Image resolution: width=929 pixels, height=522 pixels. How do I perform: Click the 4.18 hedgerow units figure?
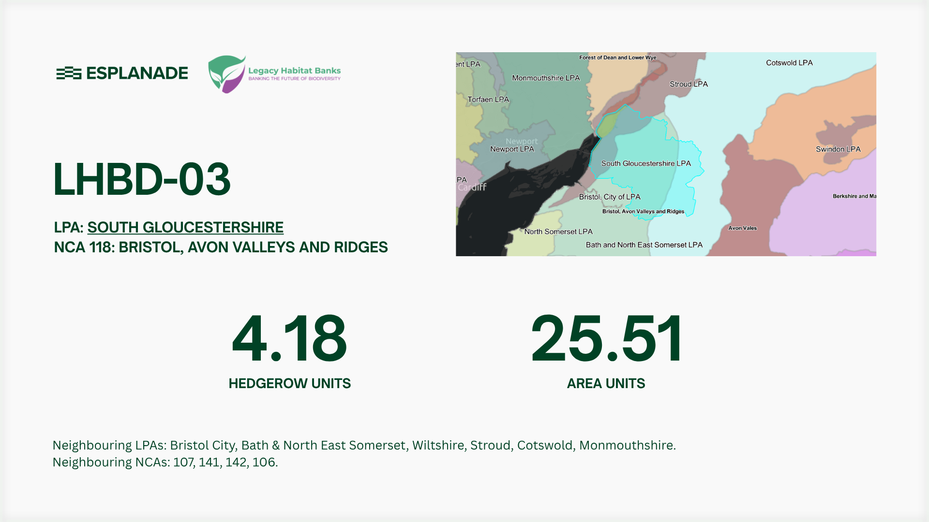(x=289, y=338)
